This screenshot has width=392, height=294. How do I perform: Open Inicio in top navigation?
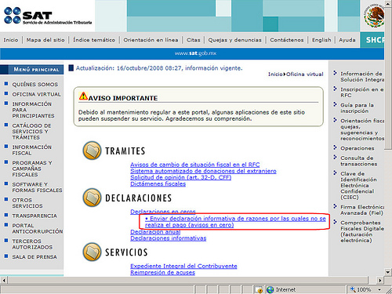click(x=11, y=40)
